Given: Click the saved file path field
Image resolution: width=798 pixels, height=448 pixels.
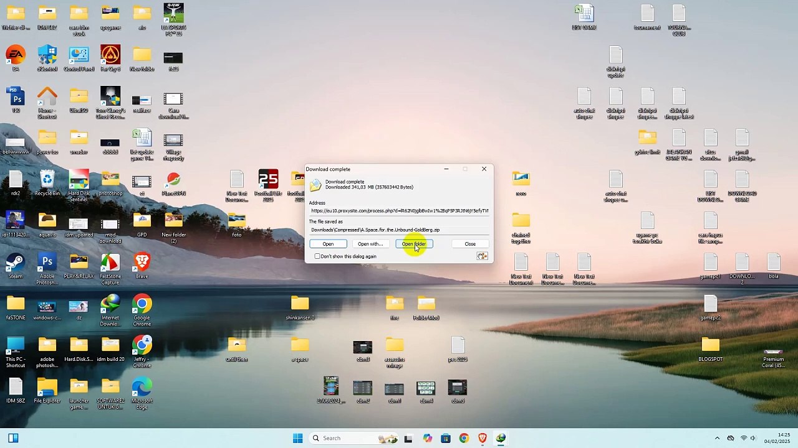Looking at the screenshot, I should pos(399,230).
